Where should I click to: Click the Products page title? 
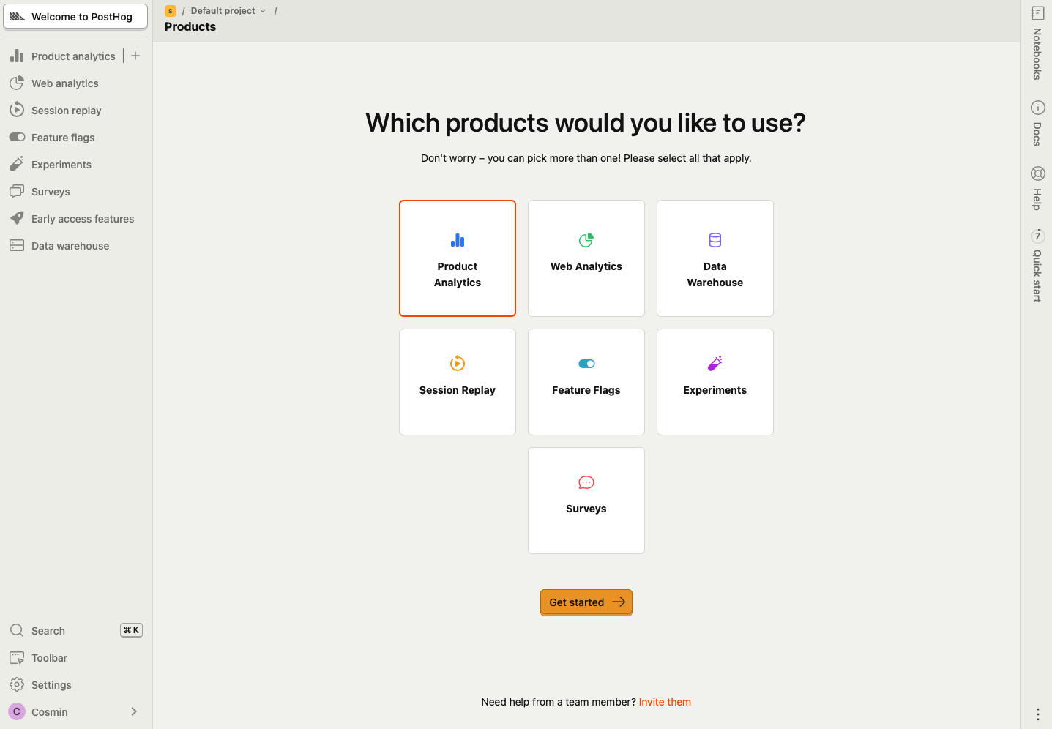(190, 27)
